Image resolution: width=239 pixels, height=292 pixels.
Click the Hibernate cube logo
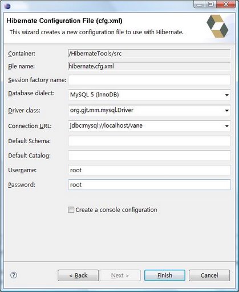pos(217,26)
